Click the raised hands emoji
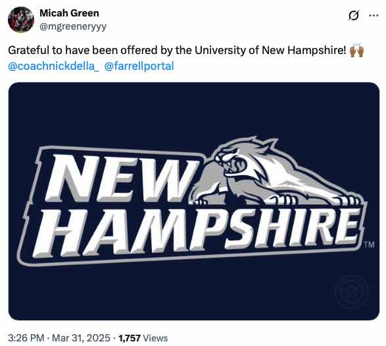Image resolution: width=386 pixels, height=346 pixels. tap(356, 50)
